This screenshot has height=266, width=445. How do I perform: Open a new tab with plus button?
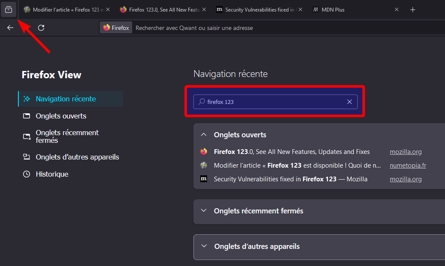[x=412, y=10]
